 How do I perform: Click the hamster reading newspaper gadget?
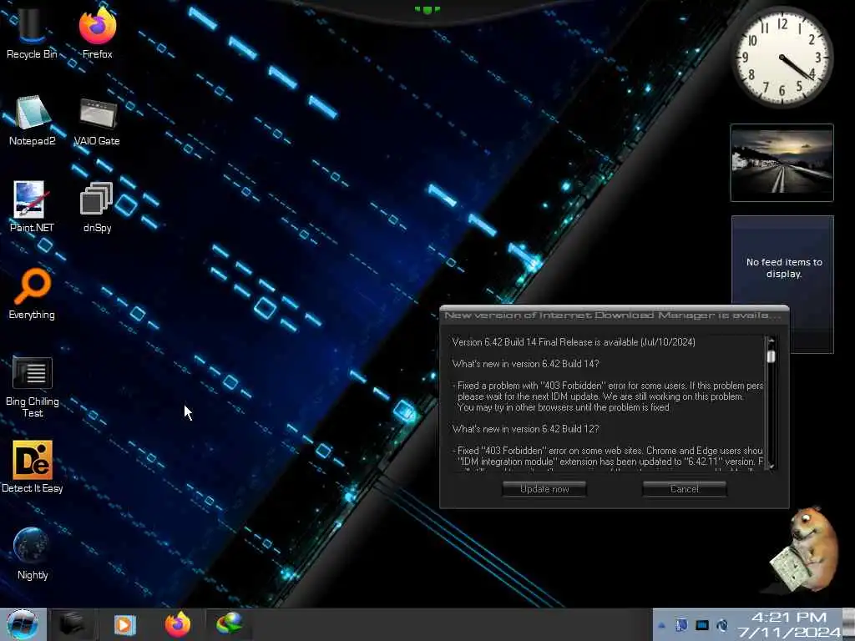point(804,549)
